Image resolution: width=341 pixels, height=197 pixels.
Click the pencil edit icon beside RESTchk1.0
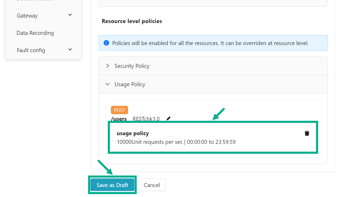point(169,118)
